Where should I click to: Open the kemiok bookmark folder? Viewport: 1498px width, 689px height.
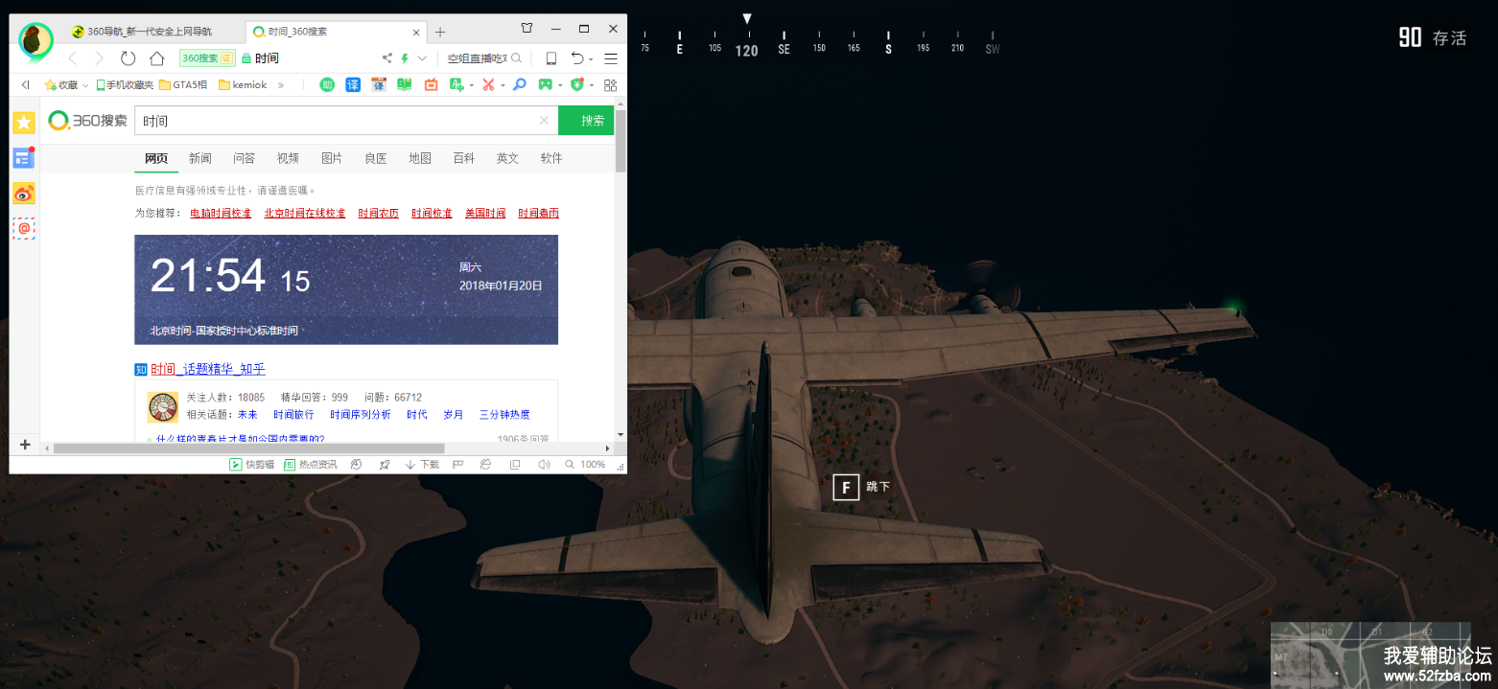(243, 85)
